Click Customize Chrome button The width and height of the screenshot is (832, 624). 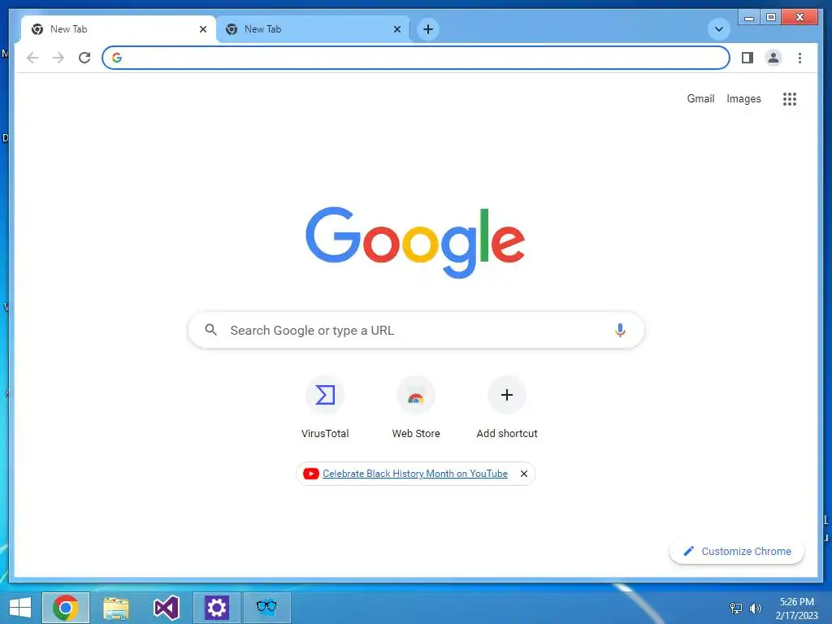737,552
